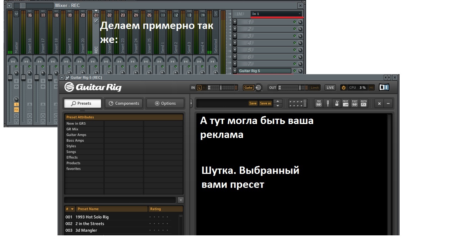The height and width of the screenshot is (242, 454).
Task: Open the mixer In 1 input dropdown
Action: (276, 14)
